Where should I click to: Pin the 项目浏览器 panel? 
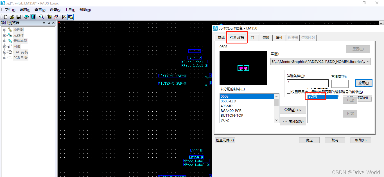tap(49, 23)
